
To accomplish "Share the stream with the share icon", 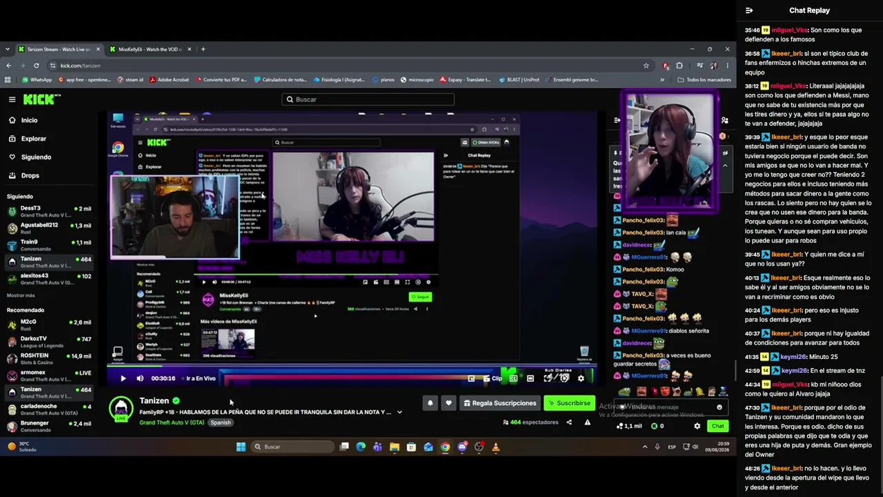I will click(x=569, y=422).
